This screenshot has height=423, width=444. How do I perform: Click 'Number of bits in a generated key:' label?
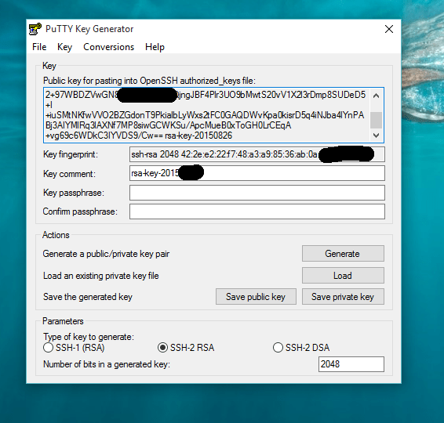coord(107,364)
